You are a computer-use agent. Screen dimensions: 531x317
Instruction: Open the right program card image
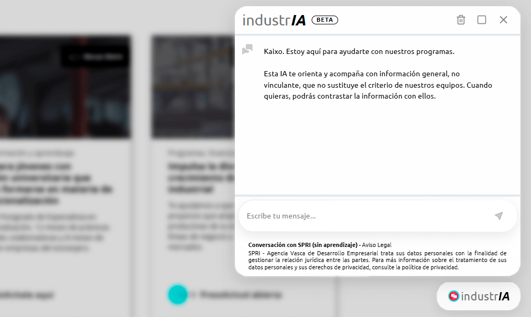point(193,87)
